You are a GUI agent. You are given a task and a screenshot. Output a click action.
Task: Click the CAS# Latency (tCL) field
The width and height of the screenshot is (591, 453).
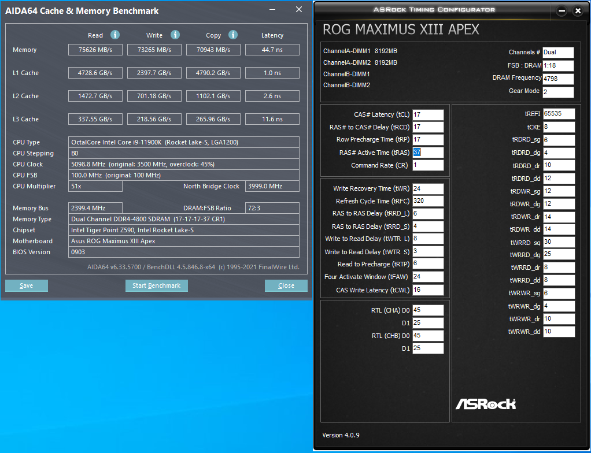(x=428, y=114)
